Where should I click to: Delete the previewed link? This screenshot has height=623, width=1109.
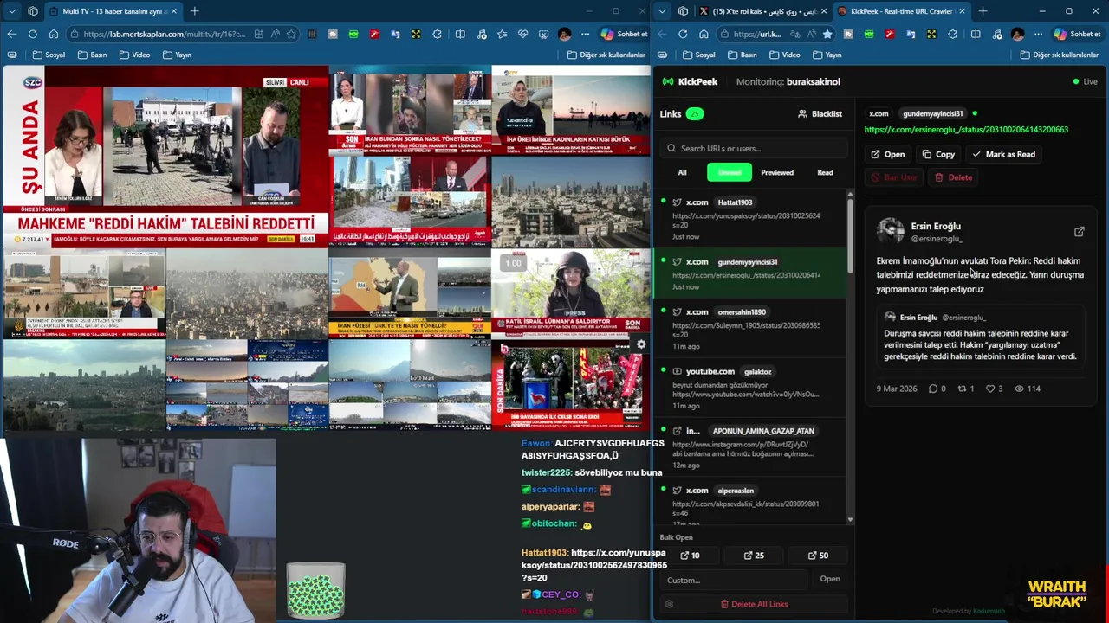click(953, 177)
